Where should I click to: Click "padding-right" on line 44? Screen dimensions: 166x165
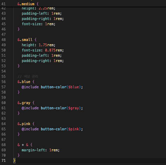[35, 19]
